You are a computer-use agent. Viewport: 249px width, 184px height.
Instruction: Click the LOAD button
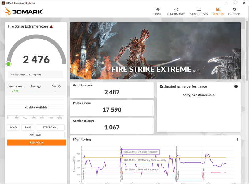point(13,127)
